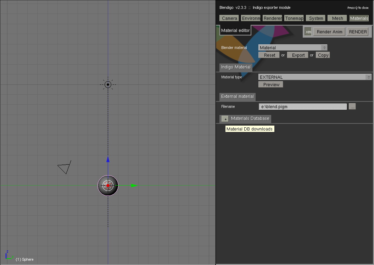Viewport: 374px width, 265px height.
Task: Click the lamp object in the viewport
Action: click(x=108, y=84)
